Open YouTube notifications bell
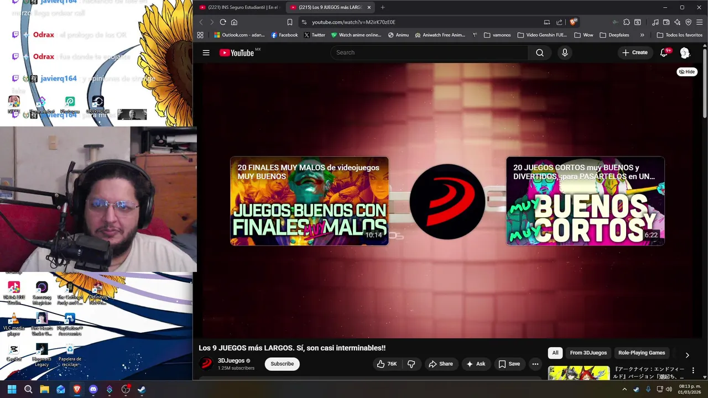708x398 pixels. coord(664,53)
